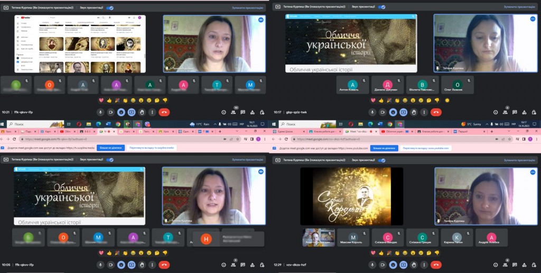Switch to YouTube tab in left Chrome window
Image resolution: width=541 pixels, height=273 pixels.
tap(68, 131)
